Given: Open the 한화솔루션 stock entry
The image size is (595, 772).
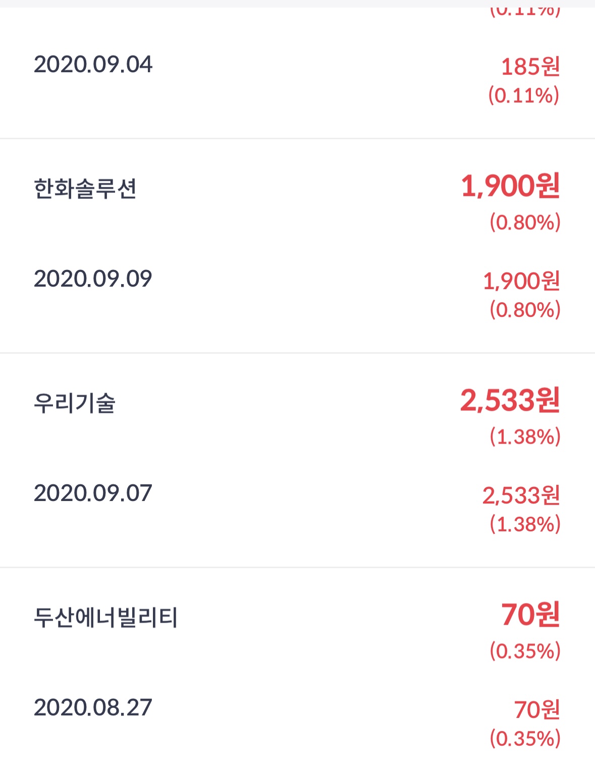Looking at the screenshot, I should click(x=85, y=189).
